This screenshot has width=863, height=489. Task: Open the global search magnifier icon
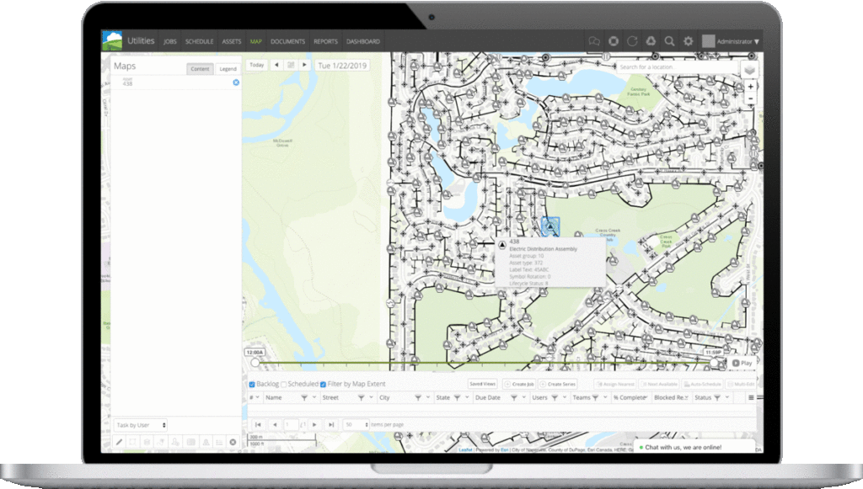click(669, 41)
